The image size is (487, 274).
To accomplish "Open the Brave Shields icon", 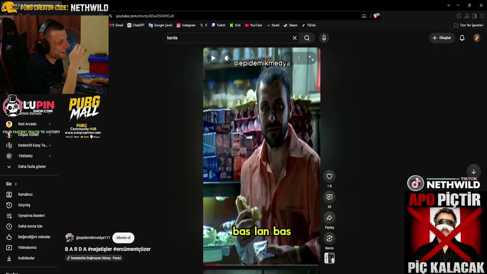I will (x=376, y=16).
